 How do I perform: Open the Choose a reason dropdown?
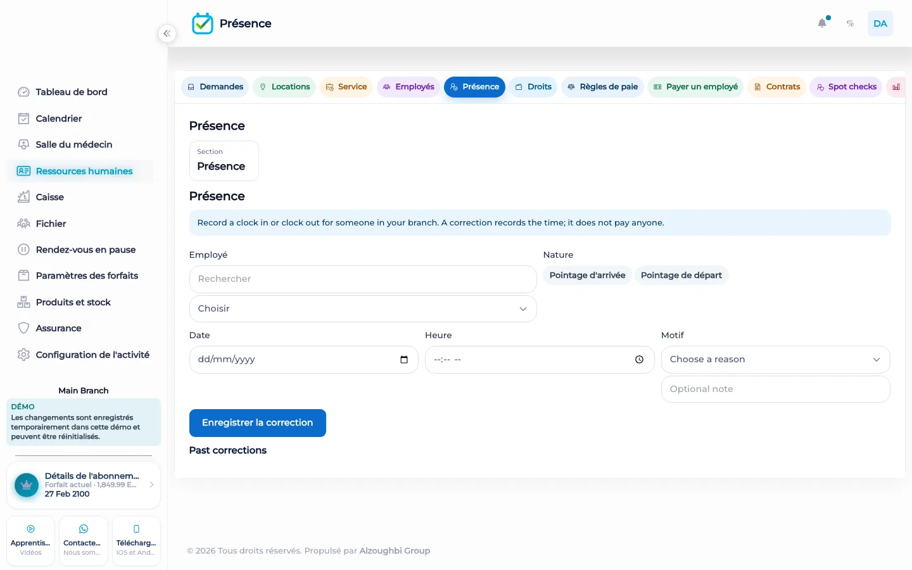(x=775, y=360)
